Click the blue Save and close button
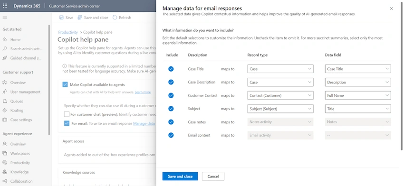Viewport: 404px width, 186px height. click(180, 176)
